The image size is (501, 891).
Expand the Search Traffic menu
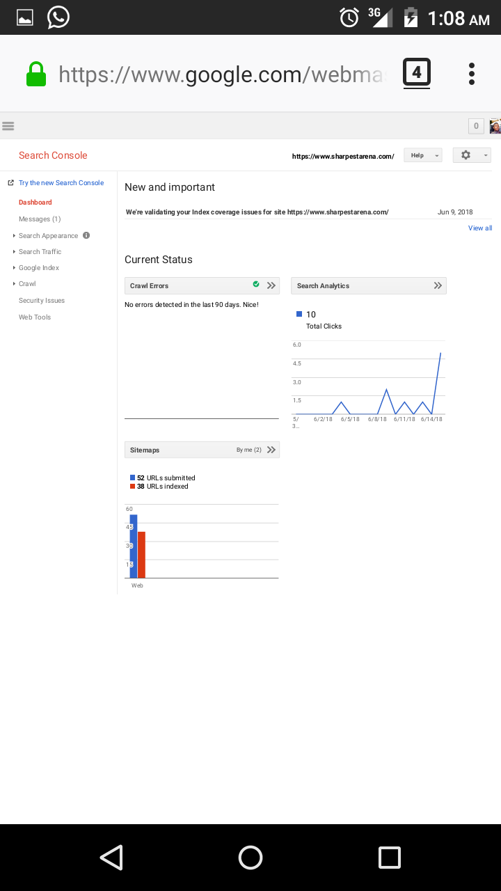pyautogui.click(x=40, y=252)
